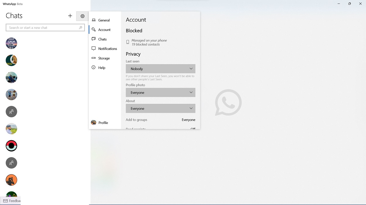
Task: Focus the Search or start a new chat field
Action: pos(45,28)
